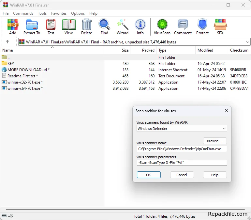251x220 pixels.
Task: Click Help in the scan dialog
Action: pyautogui.click(x=215, y=175)
